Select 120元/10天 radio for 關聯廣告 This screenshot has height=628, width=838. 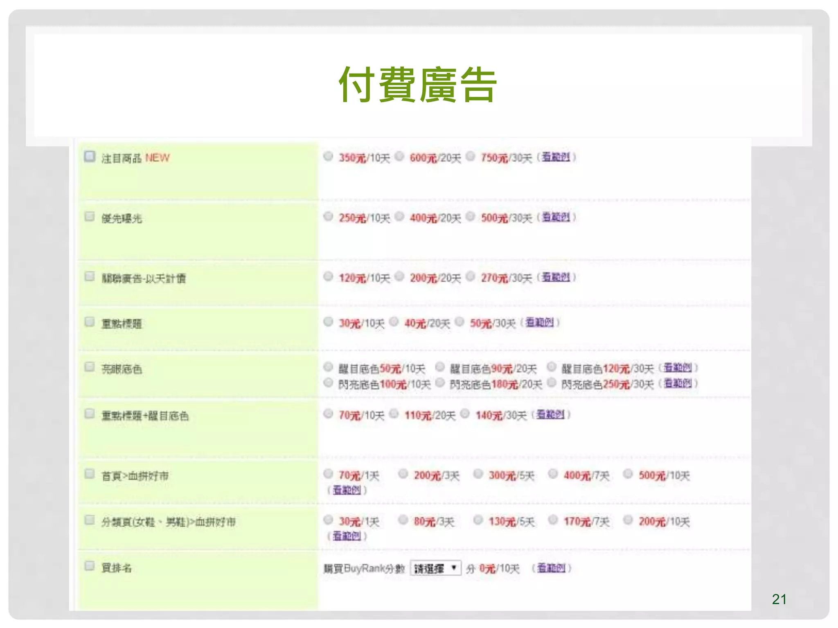click(328, 277)
